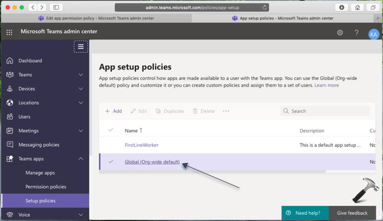
Task: Click the Safari home icon
Action: tap(357, 7)
